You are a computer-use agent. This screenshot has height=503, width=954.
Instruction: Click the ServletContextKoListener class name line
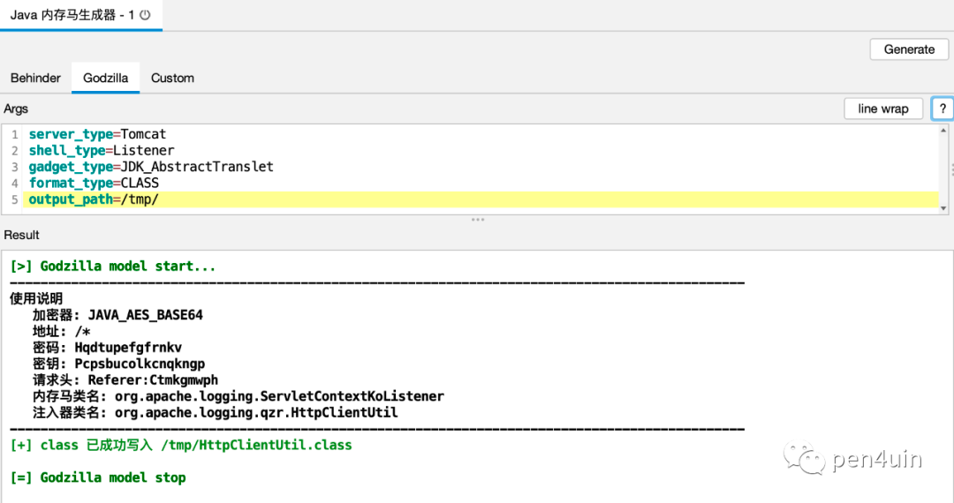click(x=238, y=396)
